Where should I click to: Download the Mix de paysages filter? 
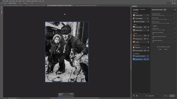[148, 27]
